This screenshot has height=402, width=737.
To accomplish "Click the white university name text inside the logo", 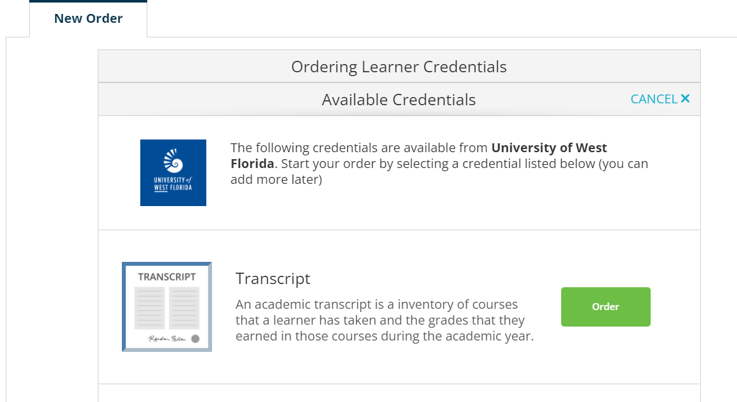I will pyautogui.click(x=173, y=184).
